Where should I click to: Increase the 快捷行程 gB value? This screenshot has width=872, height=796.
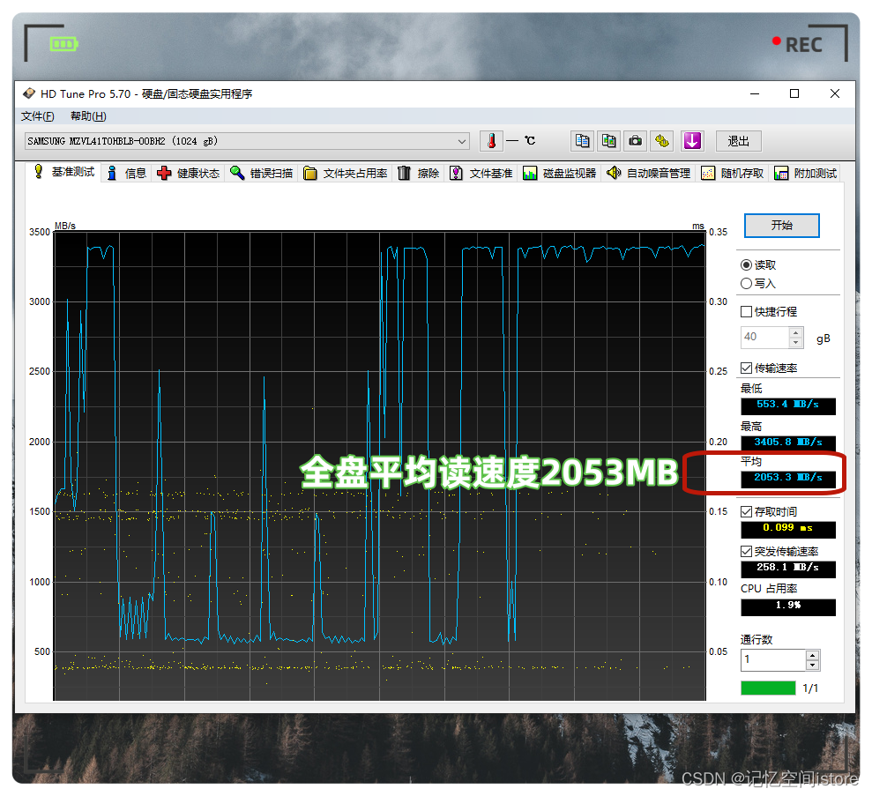click(x=796, y=332)
